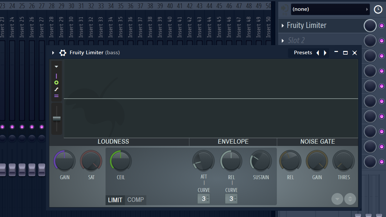Select mixer track Insert 50

coord(268,27)
